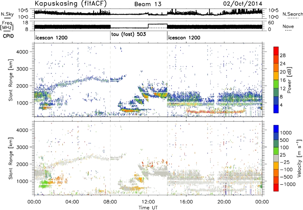303x210 pixels.
Task: Click the green velocity patch near 01:00
Action: 44,184
